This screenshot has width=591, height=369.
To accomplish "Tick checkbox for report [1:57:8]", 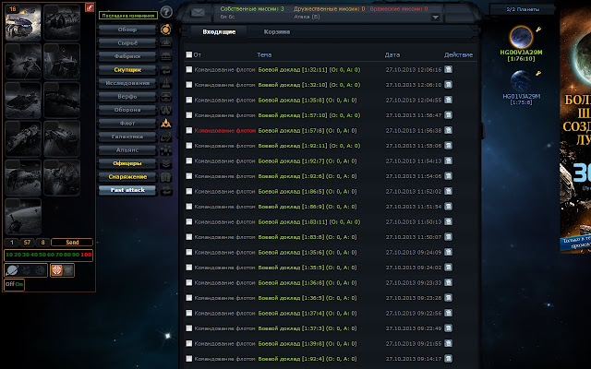I will (x=188, y=130).
